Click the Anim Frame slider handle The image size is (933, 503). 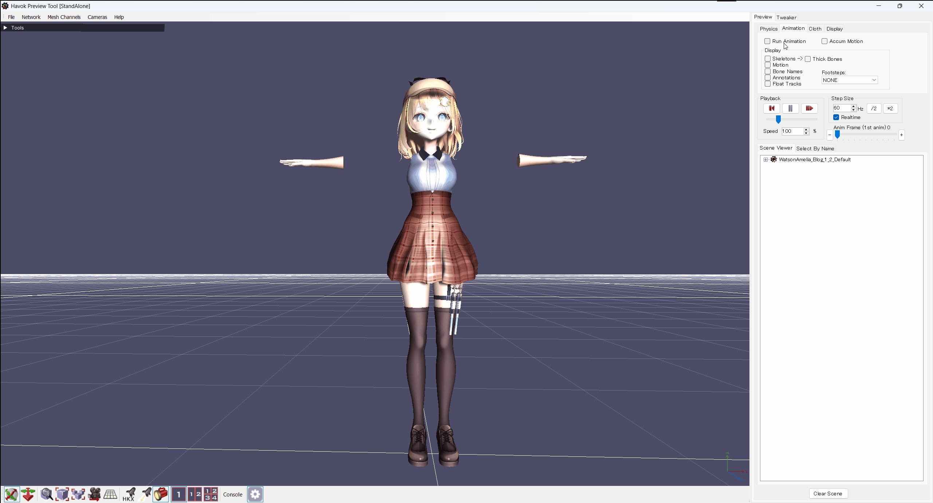pyautogui.click(x=837, y=135)
